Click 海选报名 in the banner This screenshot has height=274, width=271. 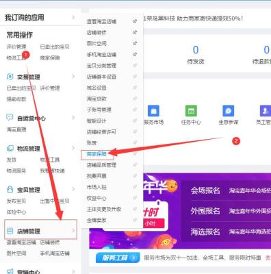(x=205, y=232)
